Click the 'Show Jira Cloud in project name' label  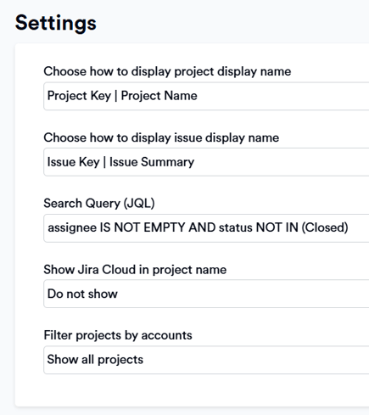135,270
